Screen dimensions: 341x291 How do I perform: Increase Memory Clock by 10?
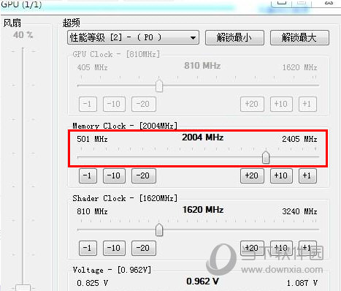coord(281,175)
